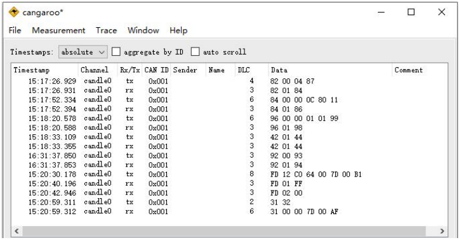The height and width of the screenshot is (240, 459).
Task: Click data cell FD 01 FF
Action: point(286,184)
